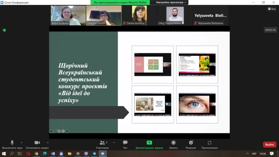
Task: Open the Чат chat panel
Action: point(125,144)
